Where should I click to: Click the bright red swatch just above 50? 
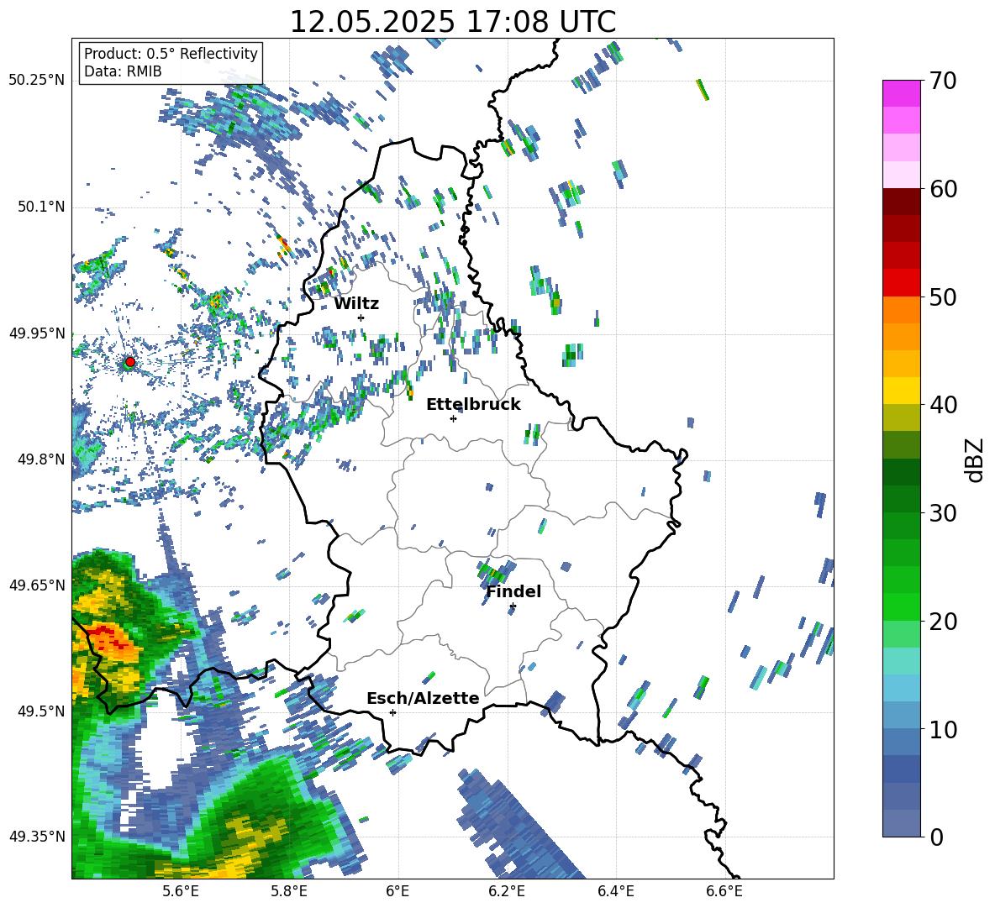[902, 283]
